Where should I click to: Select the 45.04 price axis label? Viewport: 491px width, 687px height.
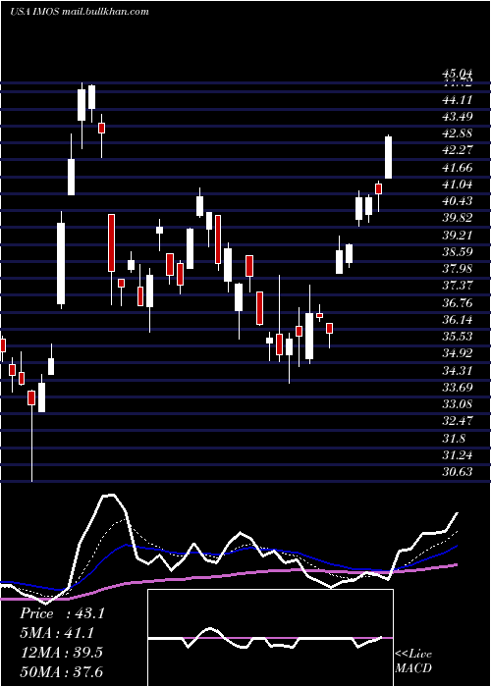(x=458, y=73)
